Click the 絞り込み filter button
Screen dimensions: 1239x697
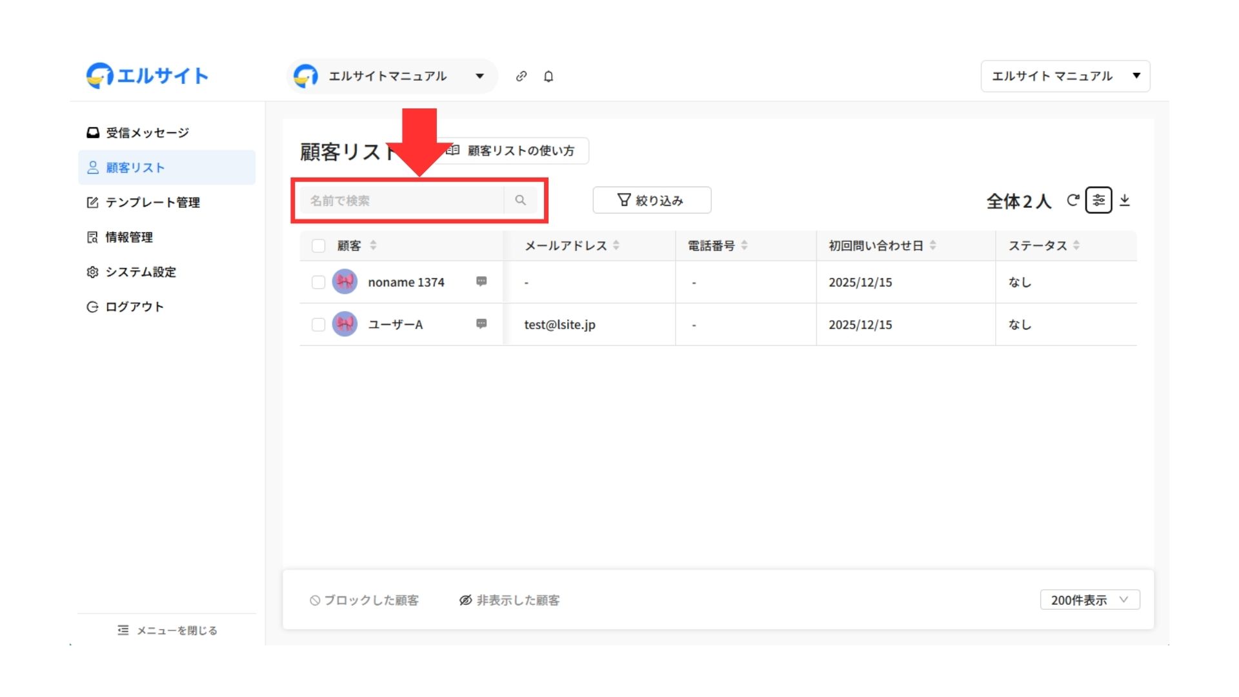pyautogui.click(x=652, y=200)
